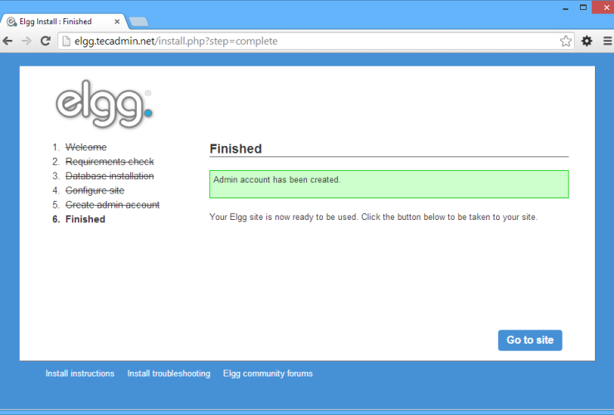Open the Install instructions link
This screenshot has height=415, width=614.
coord(80,373)
